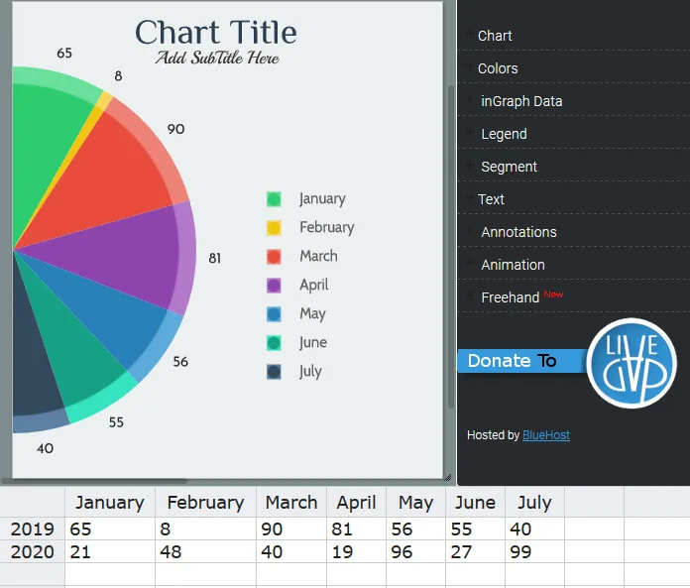The image size is (690, 588).
Task: Select the 2020 June cell with 27
Action: [x=475, y=552]
